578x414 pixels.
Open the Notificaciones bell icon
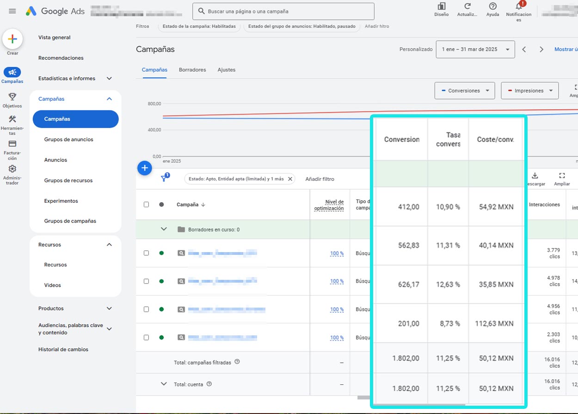coord(518,8)
